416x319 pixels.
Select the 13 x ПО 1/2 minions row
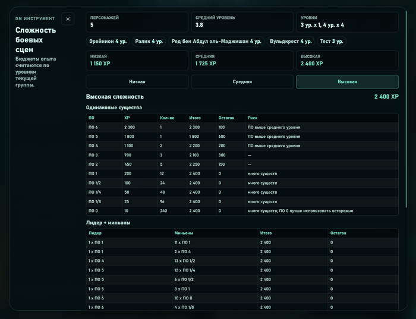[242, 261]
